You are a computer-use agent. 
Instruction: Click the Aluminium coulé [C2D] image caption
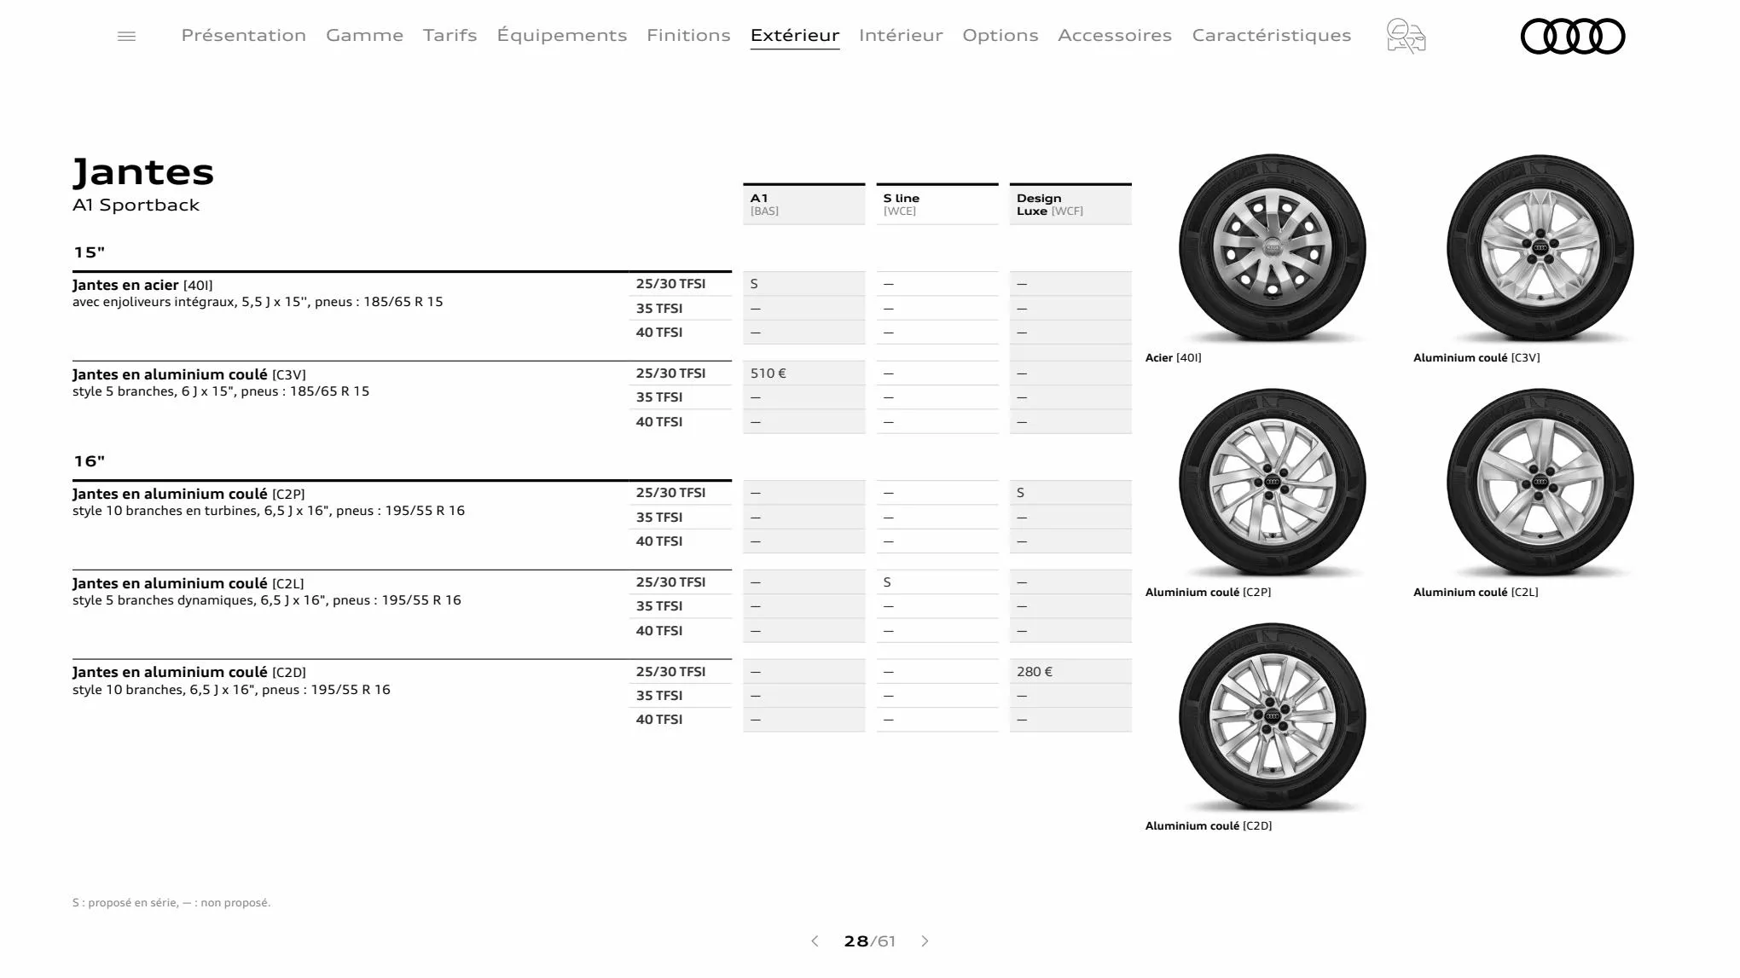point(1208,826)
